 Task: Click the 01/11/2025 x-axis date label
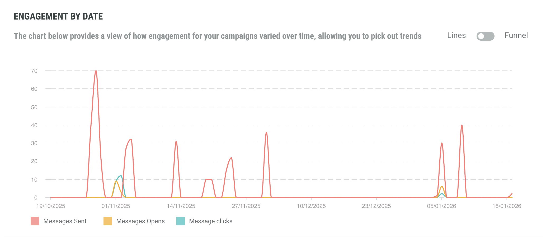[116, 206]
